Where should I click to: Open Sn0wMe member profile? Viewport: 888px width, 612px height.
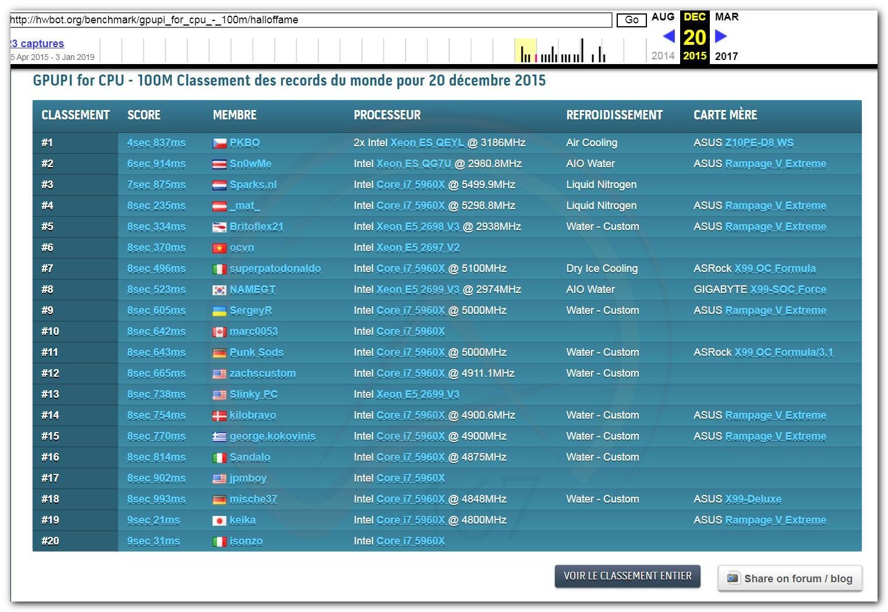(250, 164)
